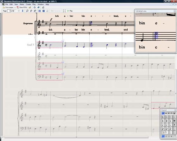177x141 pixels.
Task: Toggle the tie button on the keypad
Action: (174, 130)
